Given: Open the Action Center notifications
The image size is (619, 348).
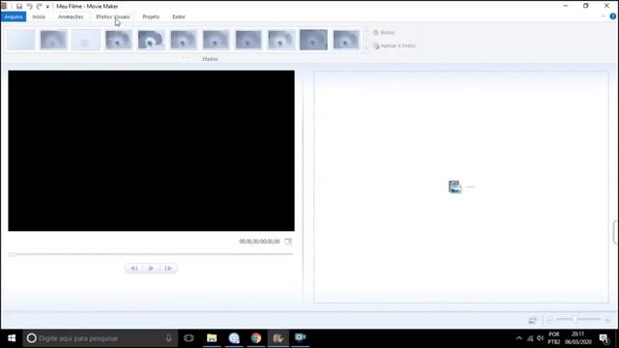Looking at the screenshot, I should point(604,338).
